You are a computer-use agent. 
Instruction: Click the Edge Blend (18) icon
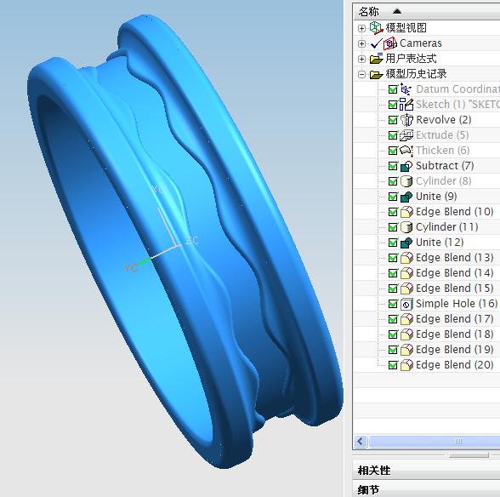[406, 334]
